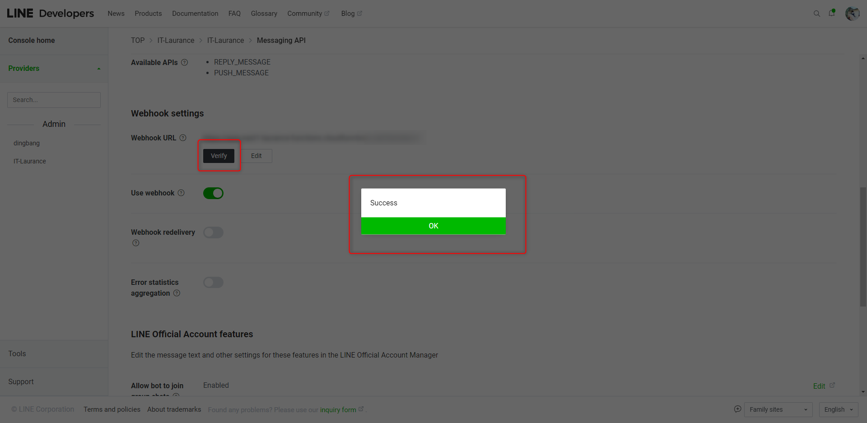Screen dimensions: 867x423
Task: Open About trademarks footer link
Action: (174, 409)
